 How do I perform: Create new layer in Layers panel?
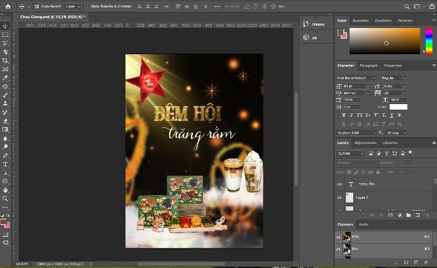[418, 215]
